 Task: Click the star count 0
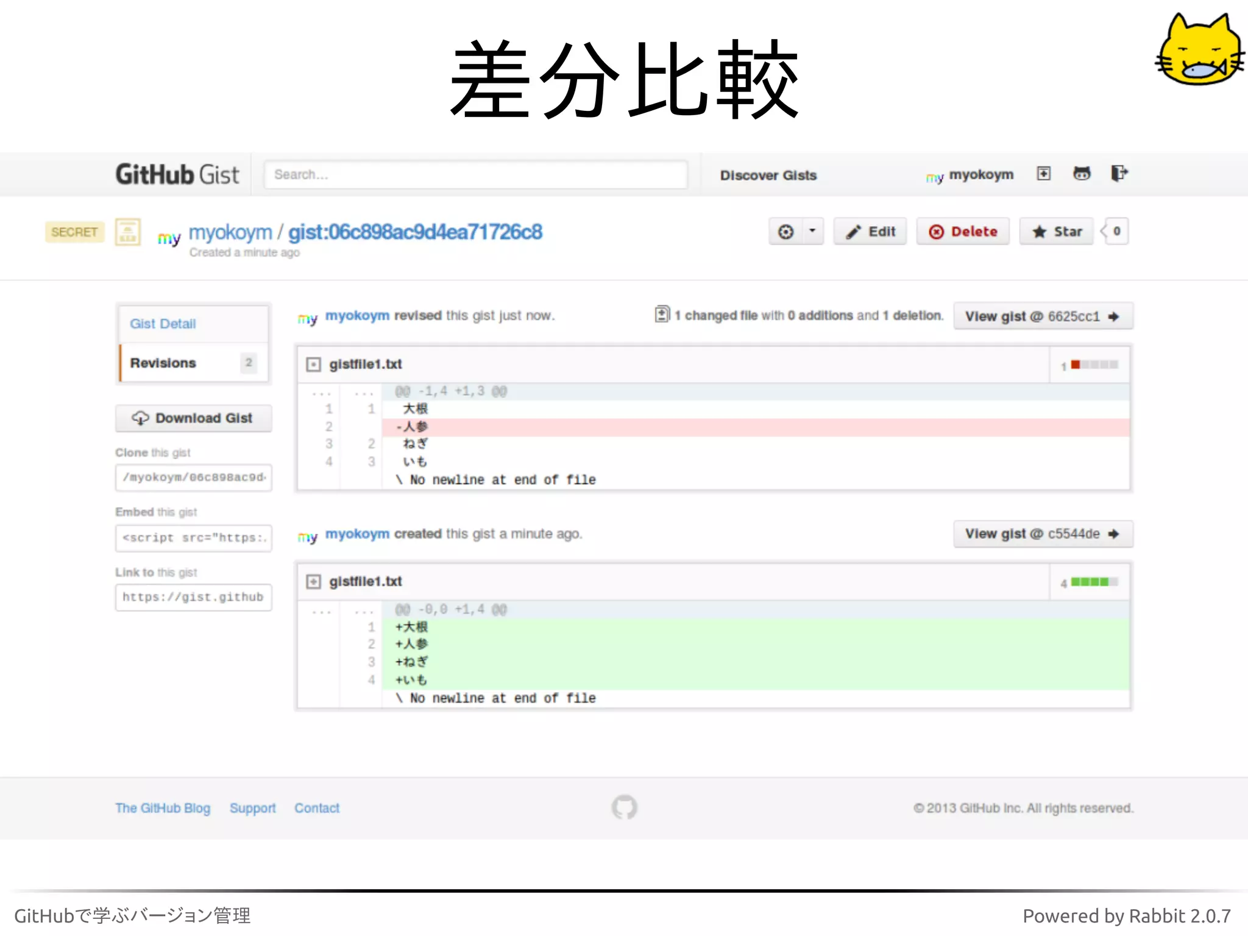1116,232
